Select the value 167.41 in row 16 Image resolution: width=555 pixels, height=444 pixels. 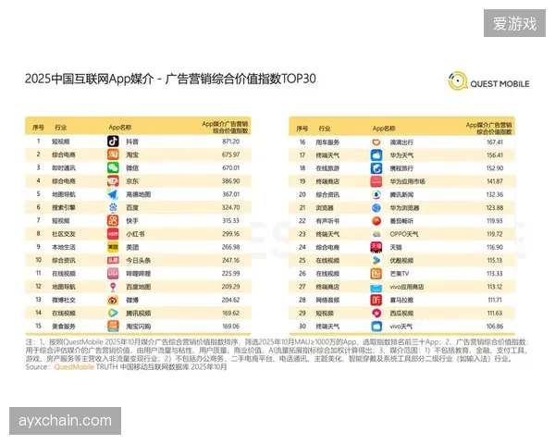[x=495, y=142]
